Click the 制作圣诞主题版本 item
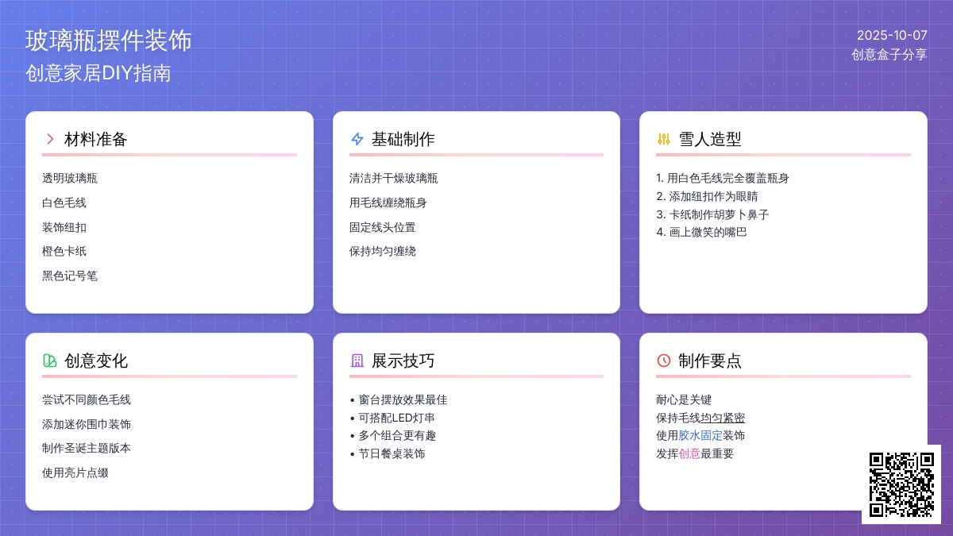Image resolution: width=953 pixels, height=536 pixels. click(x=87, y=448)
